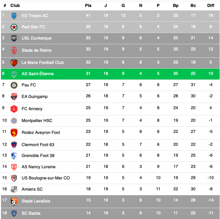This screenshot has height=219, width=220.
Task: Select the Club column header
Action: [15, 6]
